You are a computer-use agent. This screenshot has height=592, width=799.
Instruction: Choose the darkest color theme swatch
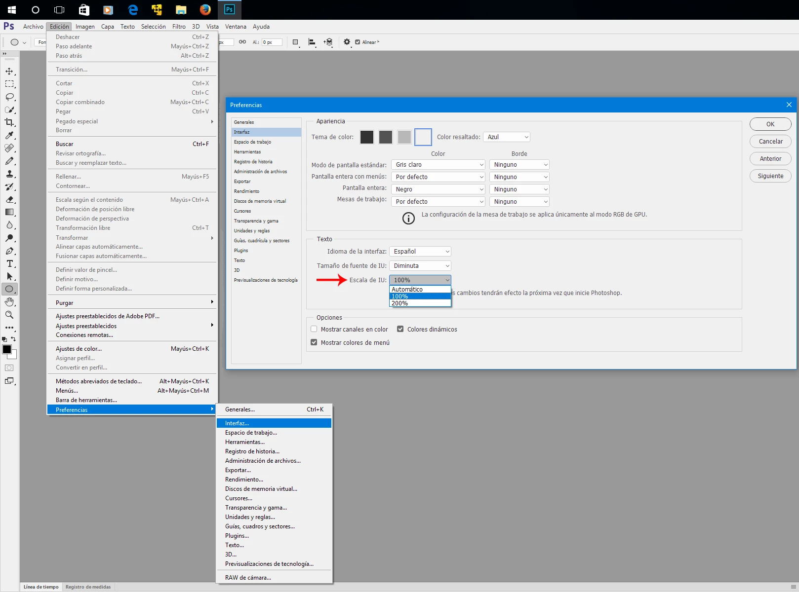367,137
